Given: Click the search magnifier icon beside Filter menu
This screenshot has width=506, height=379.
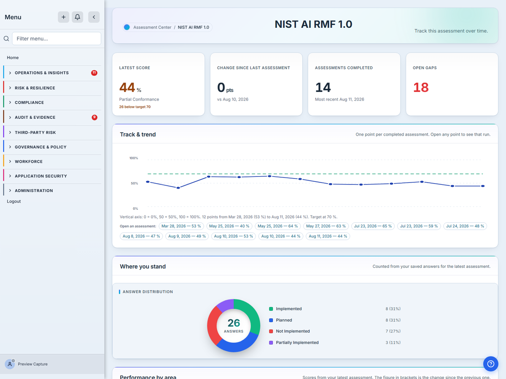Looking at the screenshot, I should [x=6, y=38].
